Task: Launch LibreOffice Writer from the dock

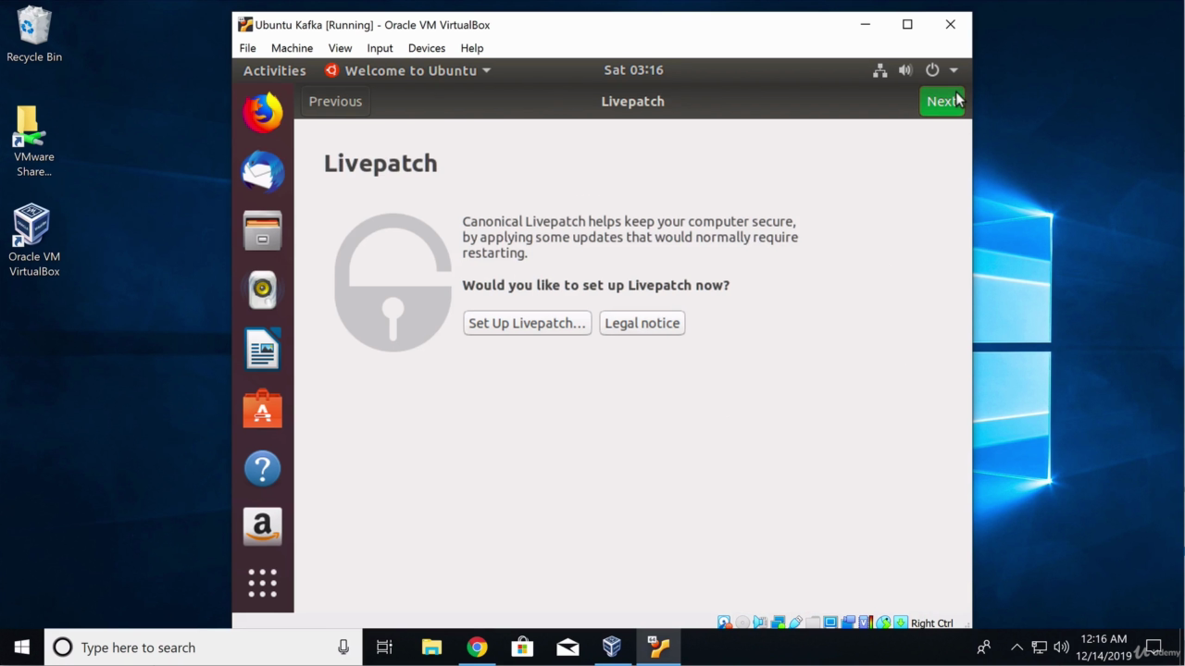Action: click(263, 349)
